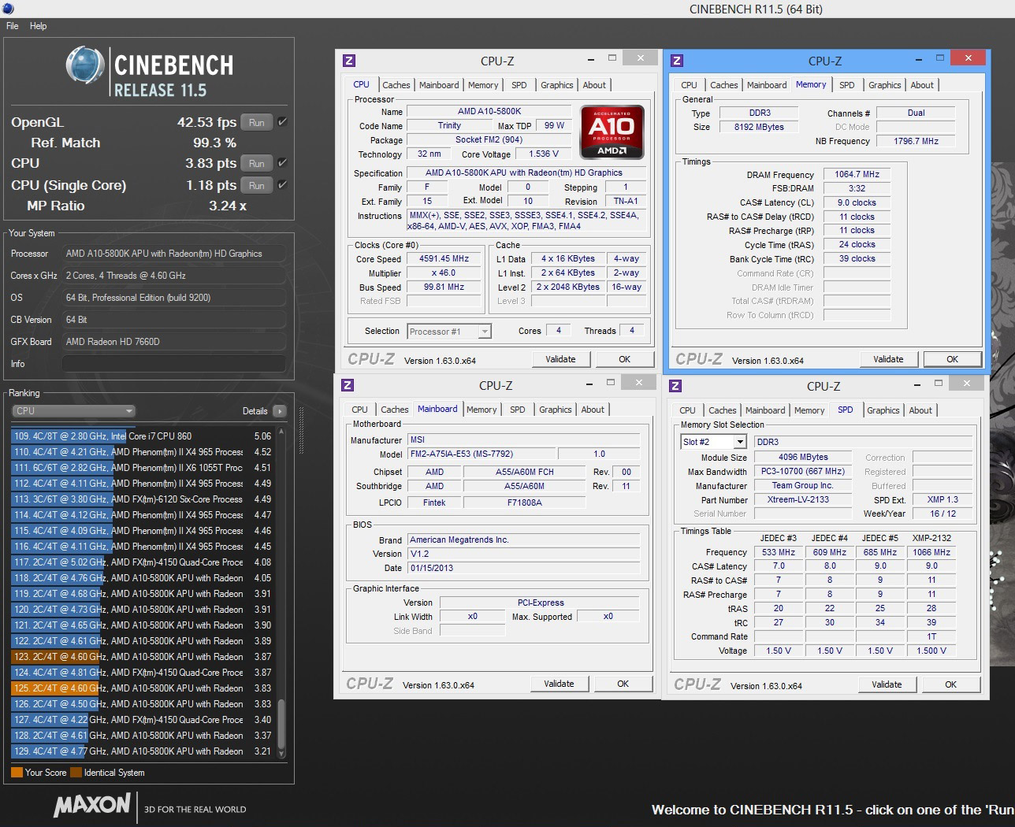The height and width of the screenshot is (827, 1015).
Task: Open ranking details with the arrow icon
Action: pyautogui.click(x=279, y=411)
